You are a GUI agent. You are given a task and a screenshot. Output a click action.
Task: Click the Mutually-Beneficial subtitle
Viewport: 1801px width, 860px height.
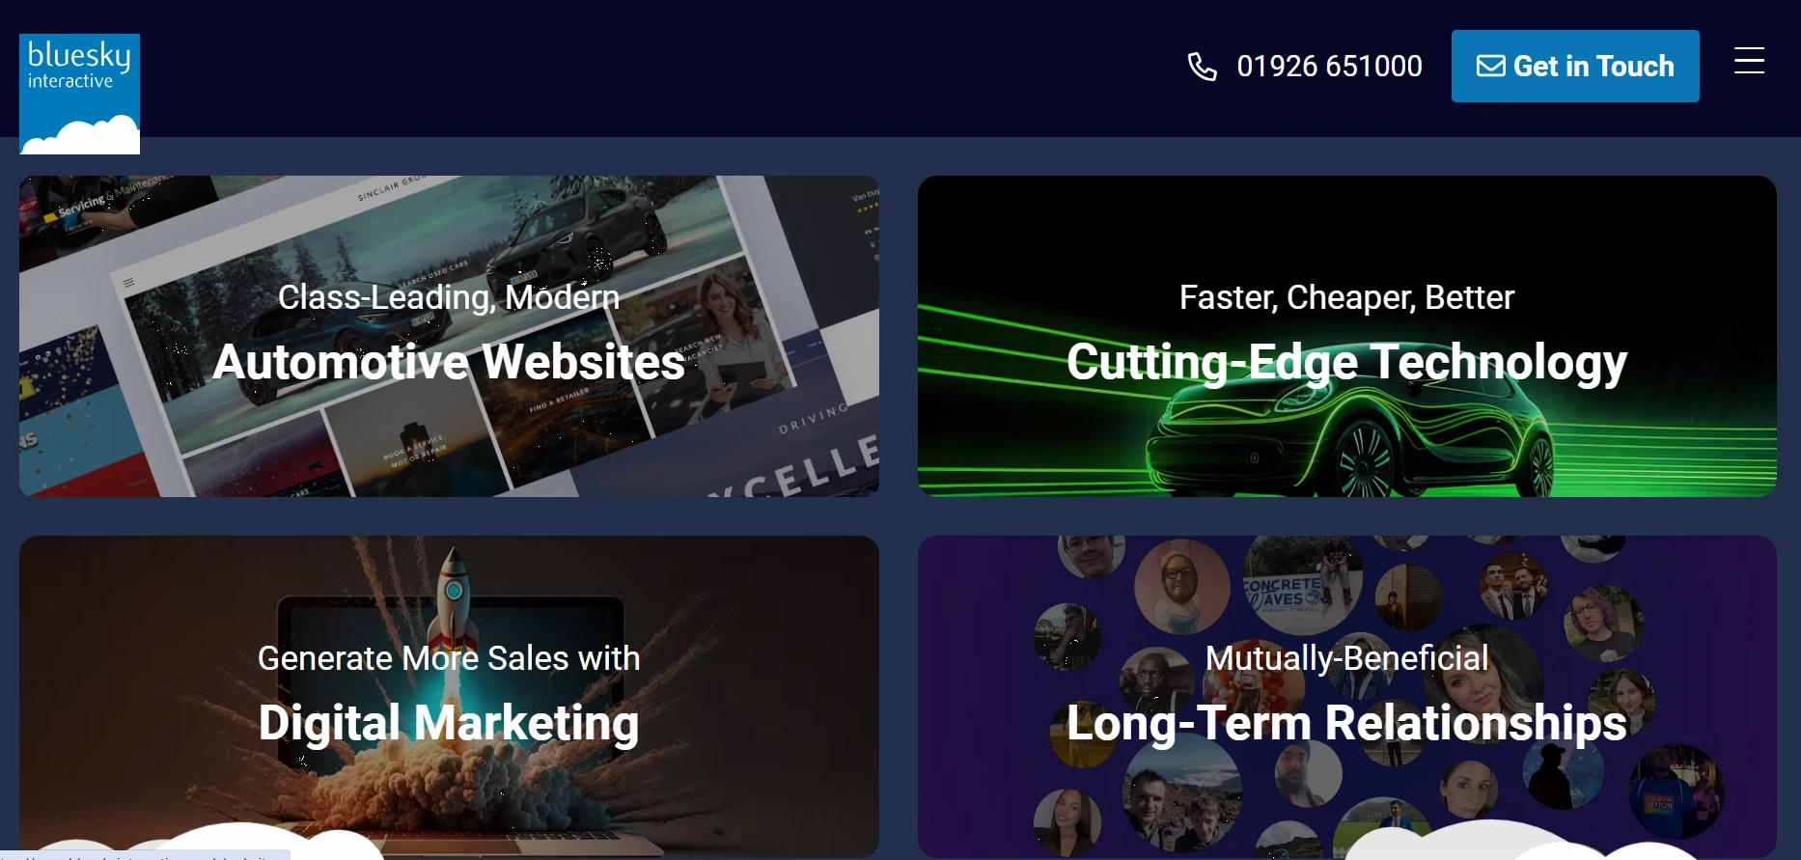tap(1346, 658)
